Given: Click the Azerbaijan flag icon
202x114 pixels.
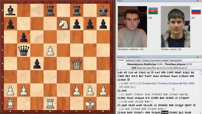Looking at the screenshot, I should click(153, 11).
